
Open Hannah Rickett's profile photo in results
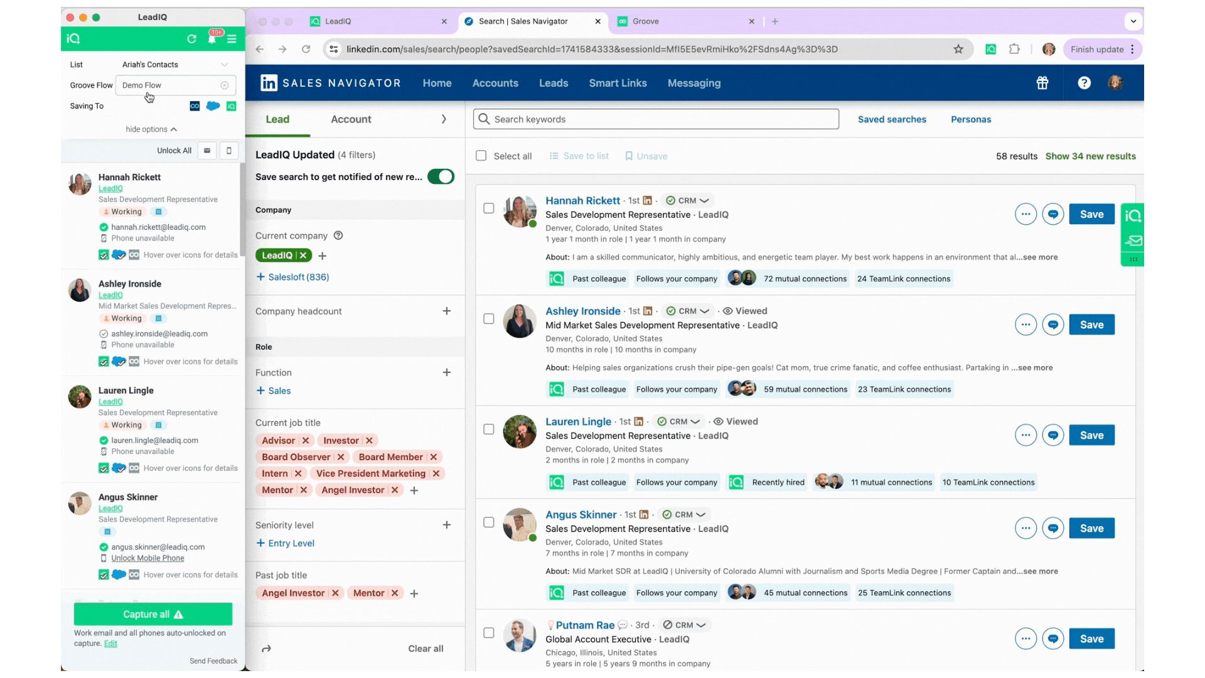[520, 212]
